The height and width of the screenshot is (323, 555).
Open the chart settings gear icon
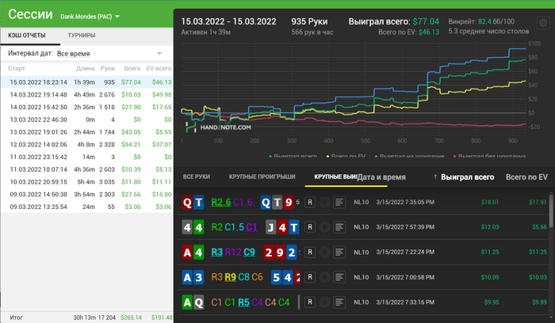543,23
